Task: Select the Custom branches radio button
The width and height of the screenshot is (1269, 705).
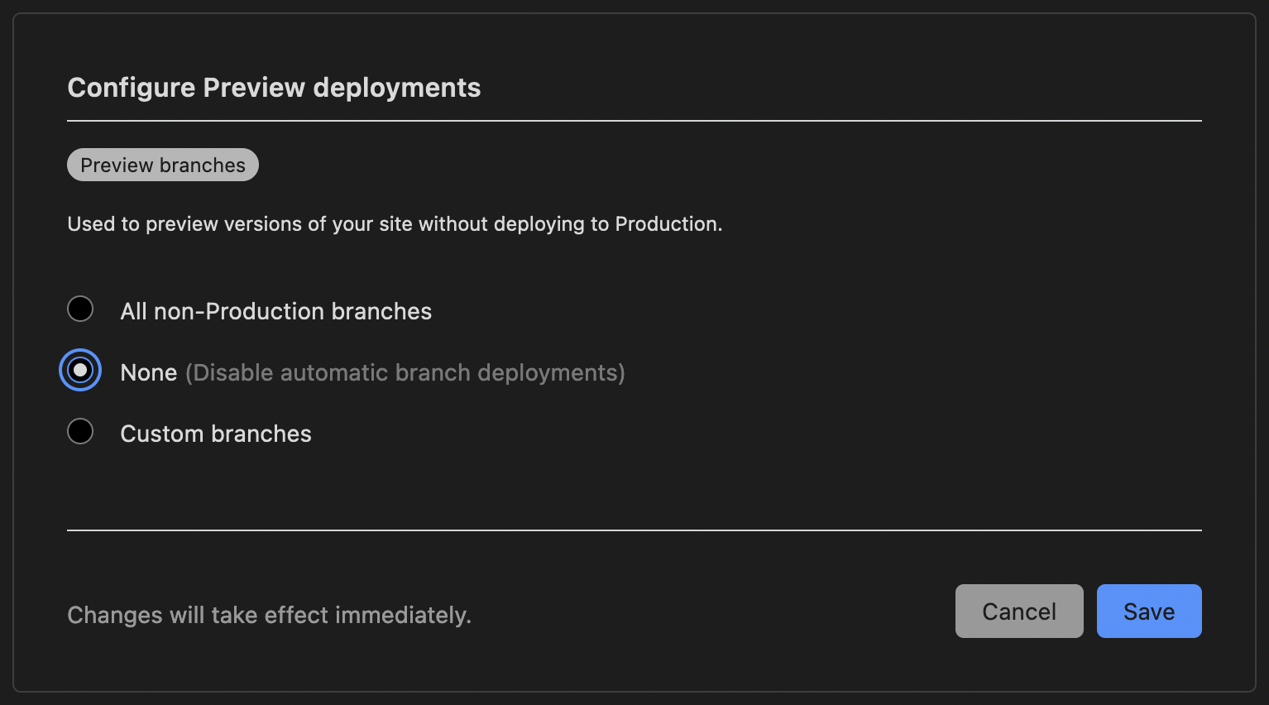Action: coord(80,431)
